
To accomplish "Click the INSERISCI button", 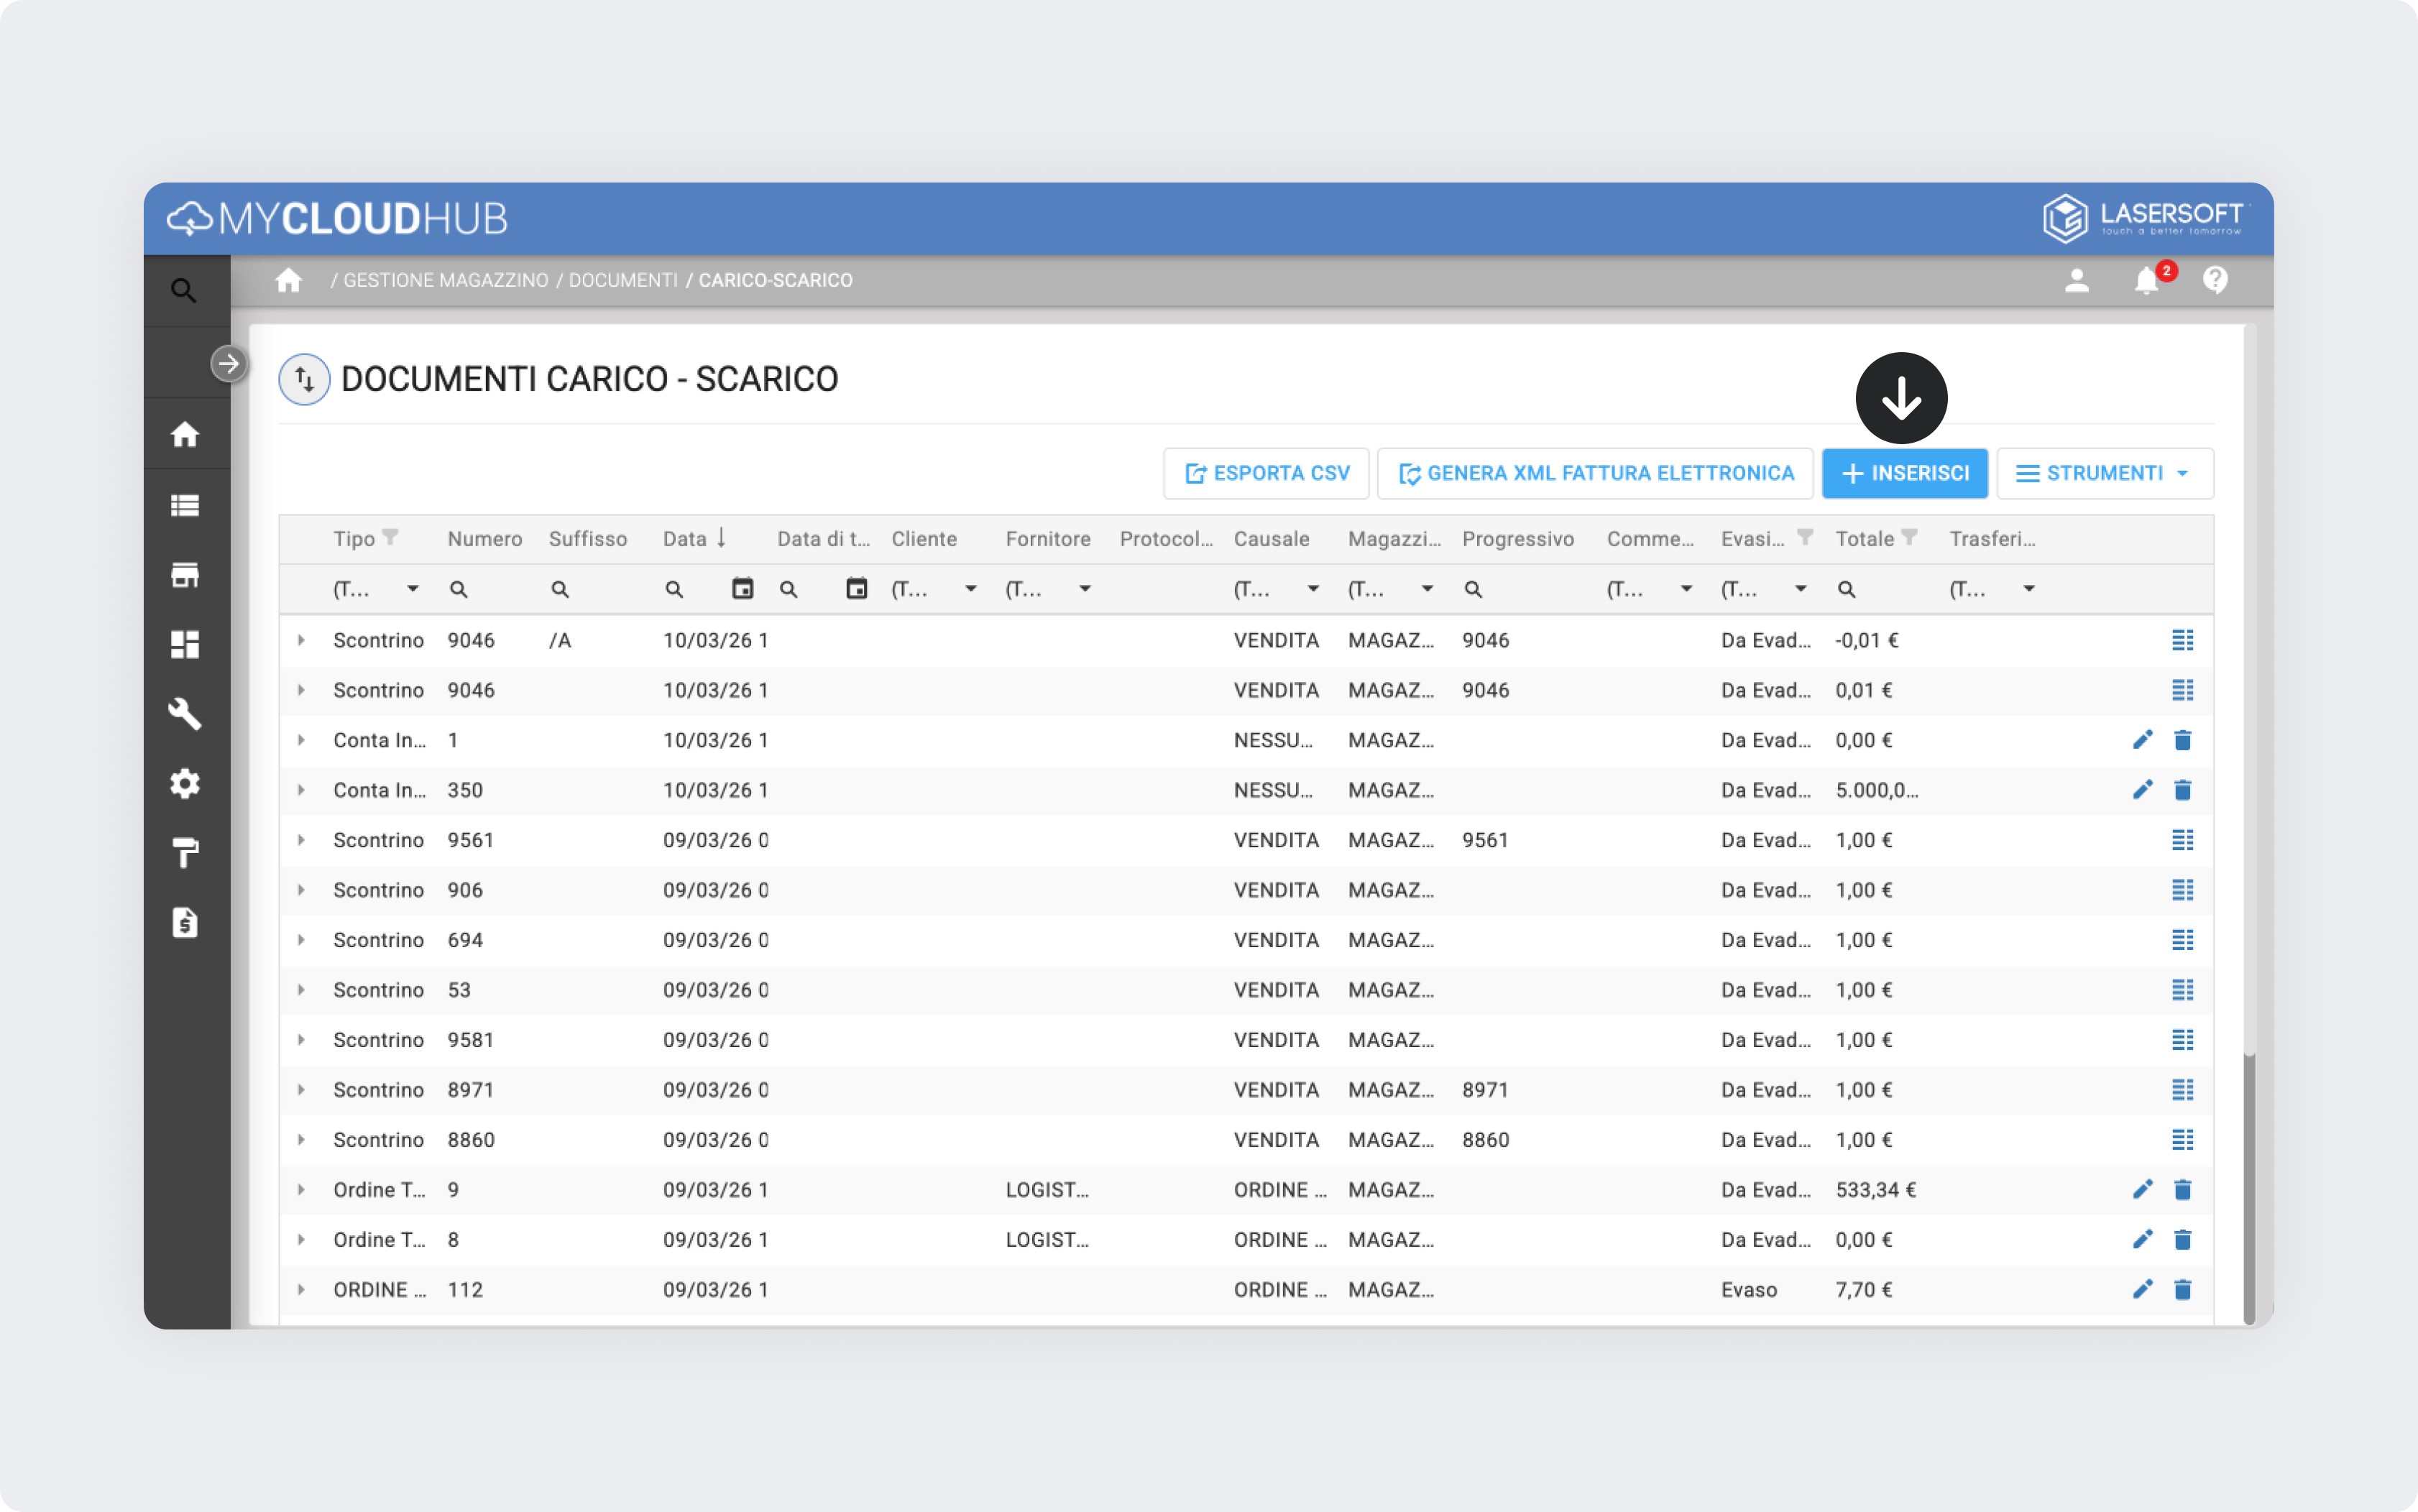I will 1904,473.
